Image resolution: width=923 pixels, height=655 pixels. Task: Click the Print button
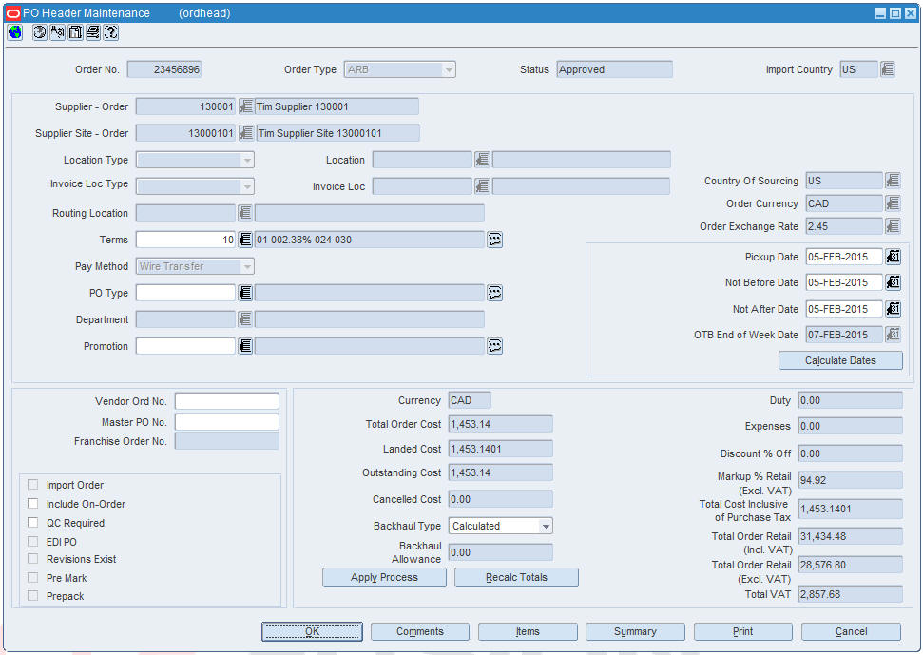click(x=743, y=631)
